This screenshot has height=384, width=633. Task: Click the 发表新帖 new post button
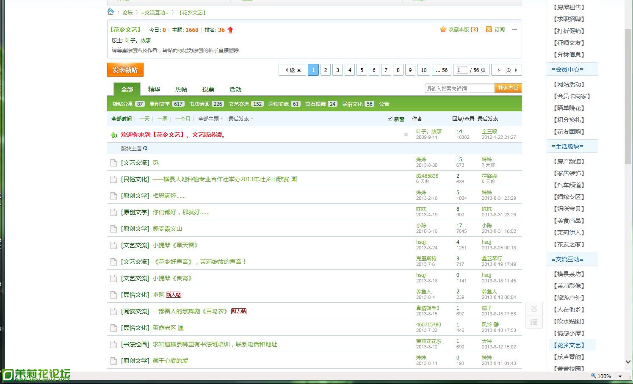click(125, 70)
